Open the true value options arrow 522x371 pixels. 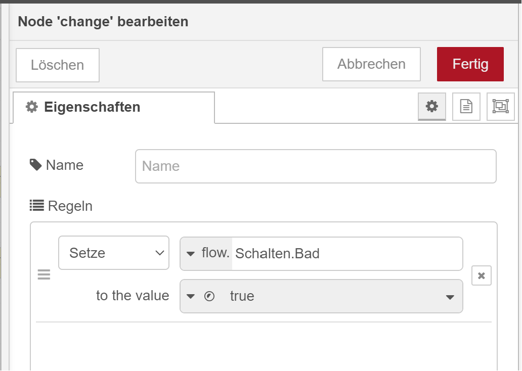[x=450, y=297]
